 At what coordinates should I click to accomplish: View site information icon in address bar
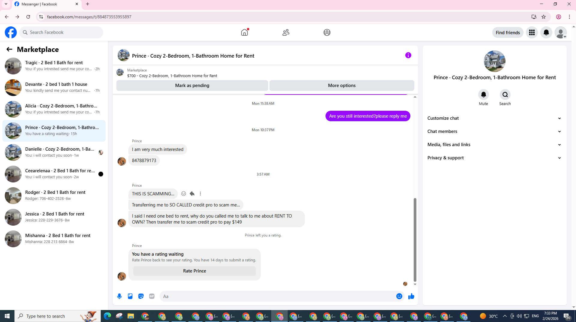[41, 17]
